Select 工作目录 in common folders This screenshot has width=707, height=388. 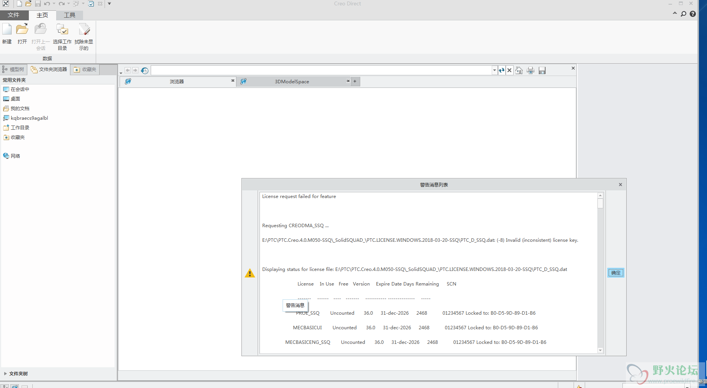(x=16, y=128)
